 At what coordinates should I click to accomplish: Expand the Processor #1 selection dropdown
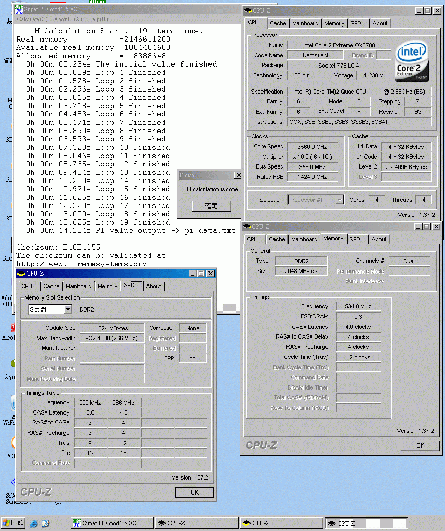tap(339, 200)
